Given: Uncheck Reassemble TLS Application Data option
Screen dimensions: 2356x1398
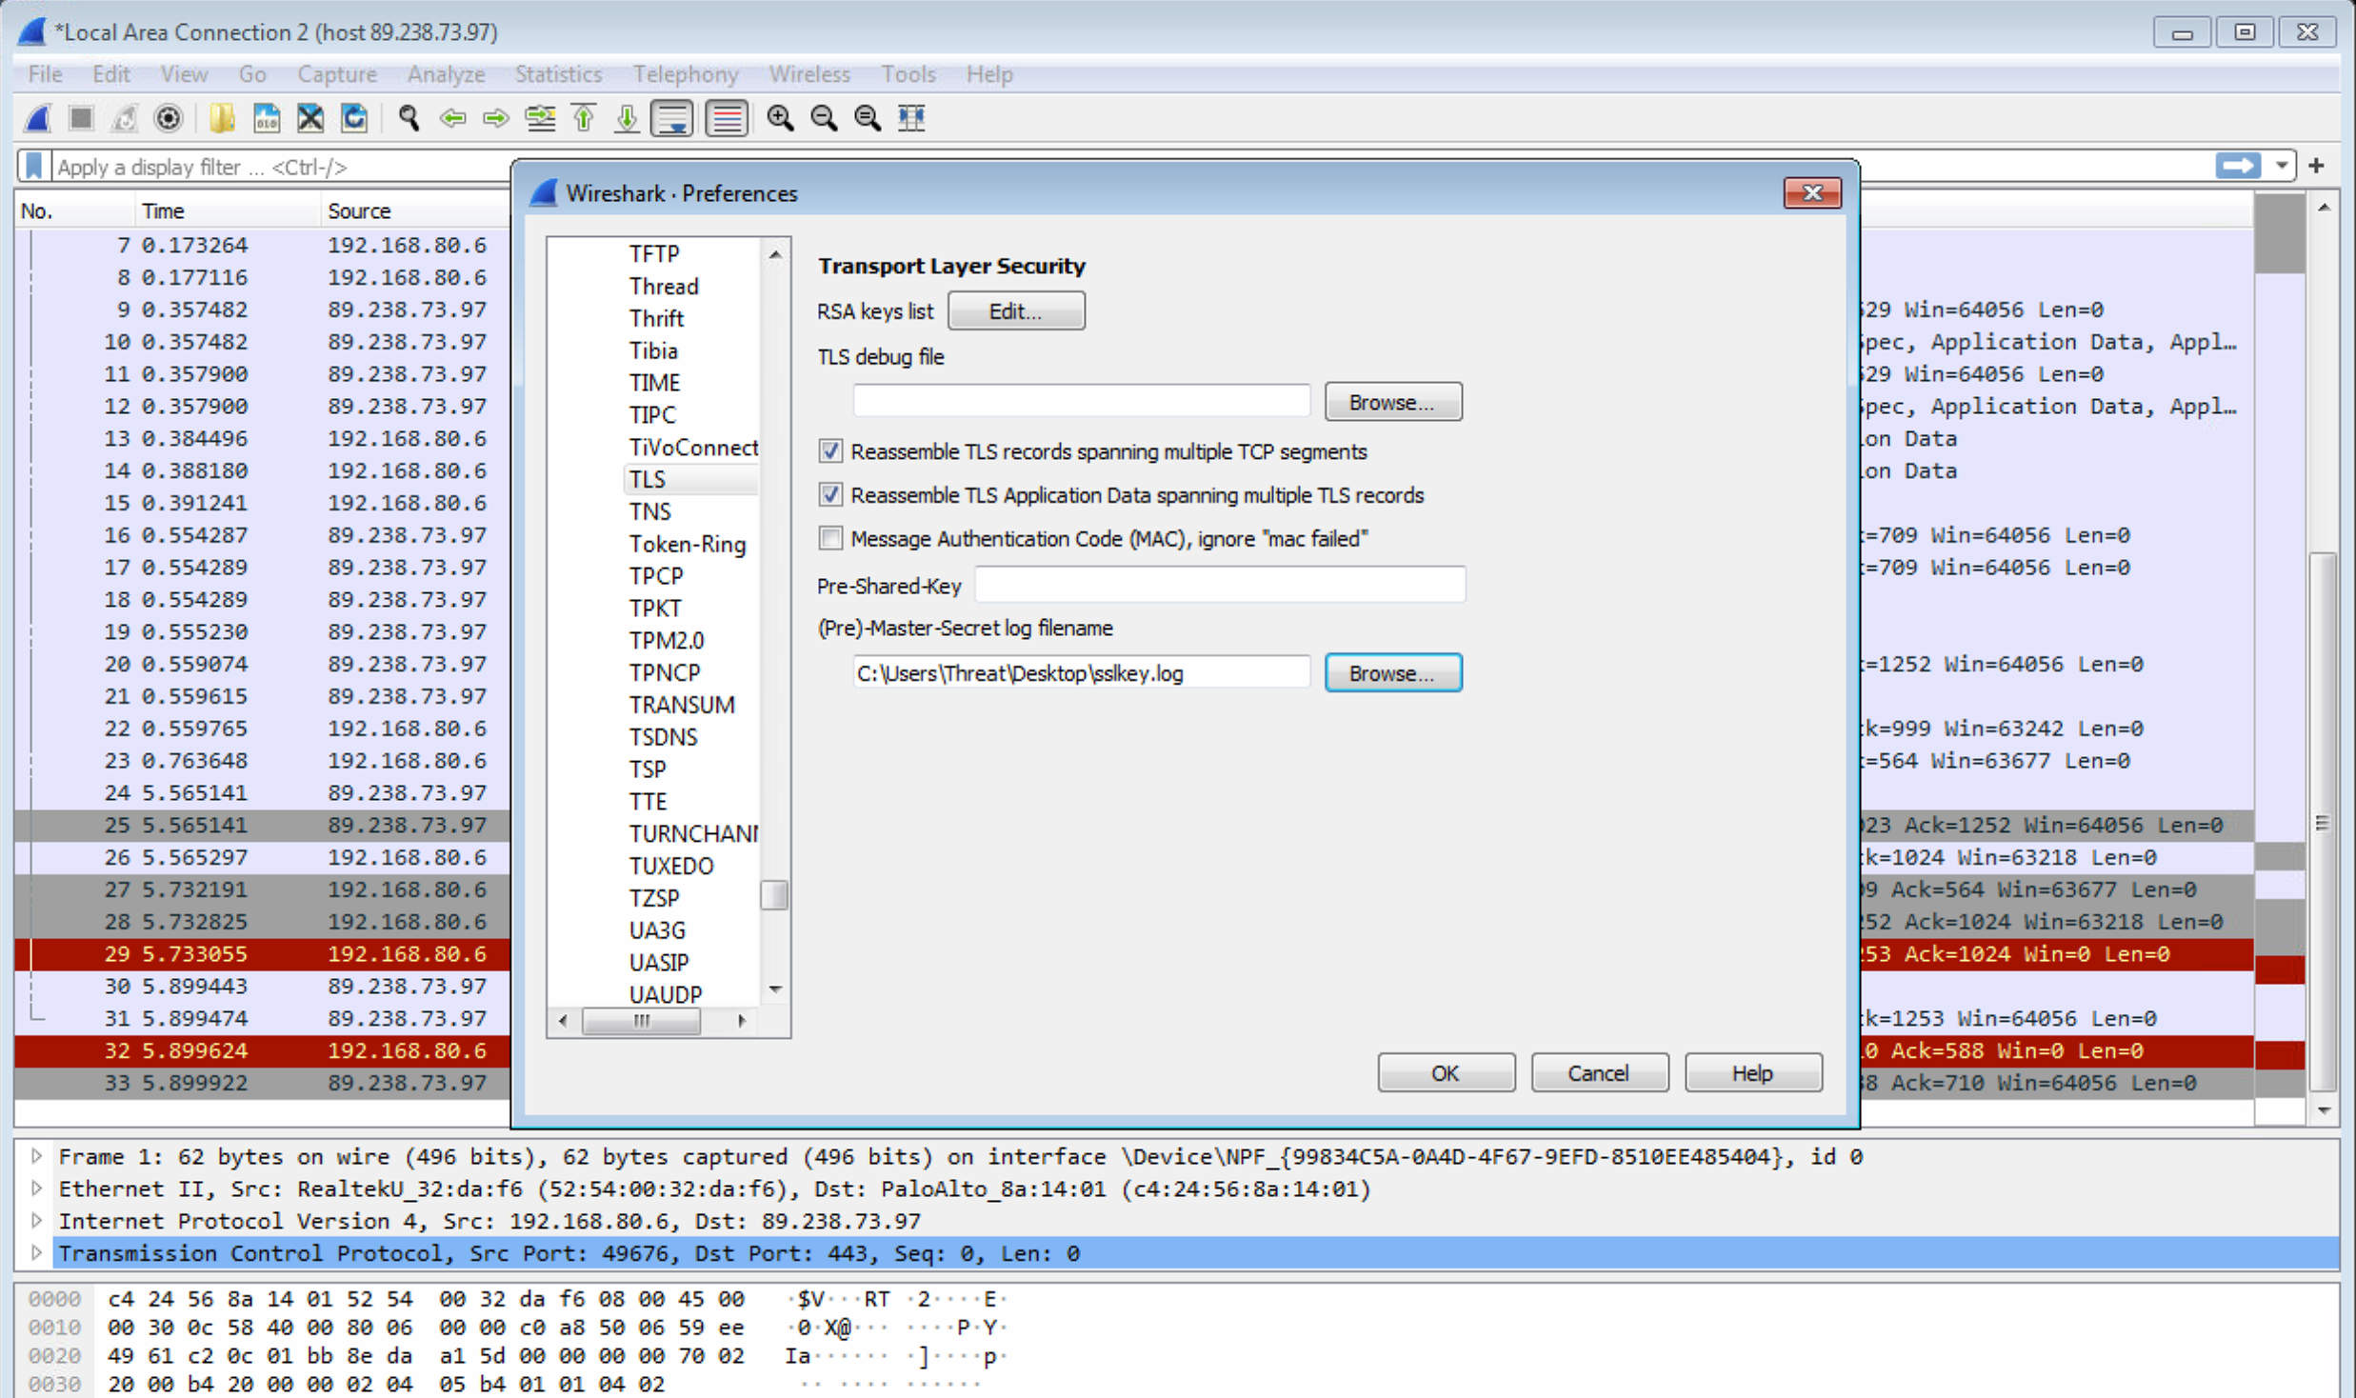Looking at the screenshot, I should [829, 495].
